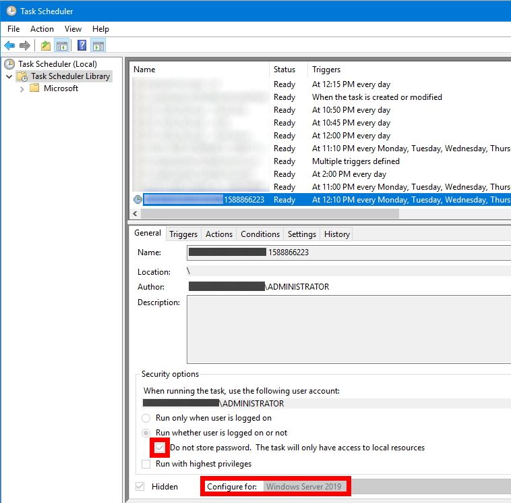Switch to the Triggers tab
This screenshot has height=503, width=511.
(183, 234)
